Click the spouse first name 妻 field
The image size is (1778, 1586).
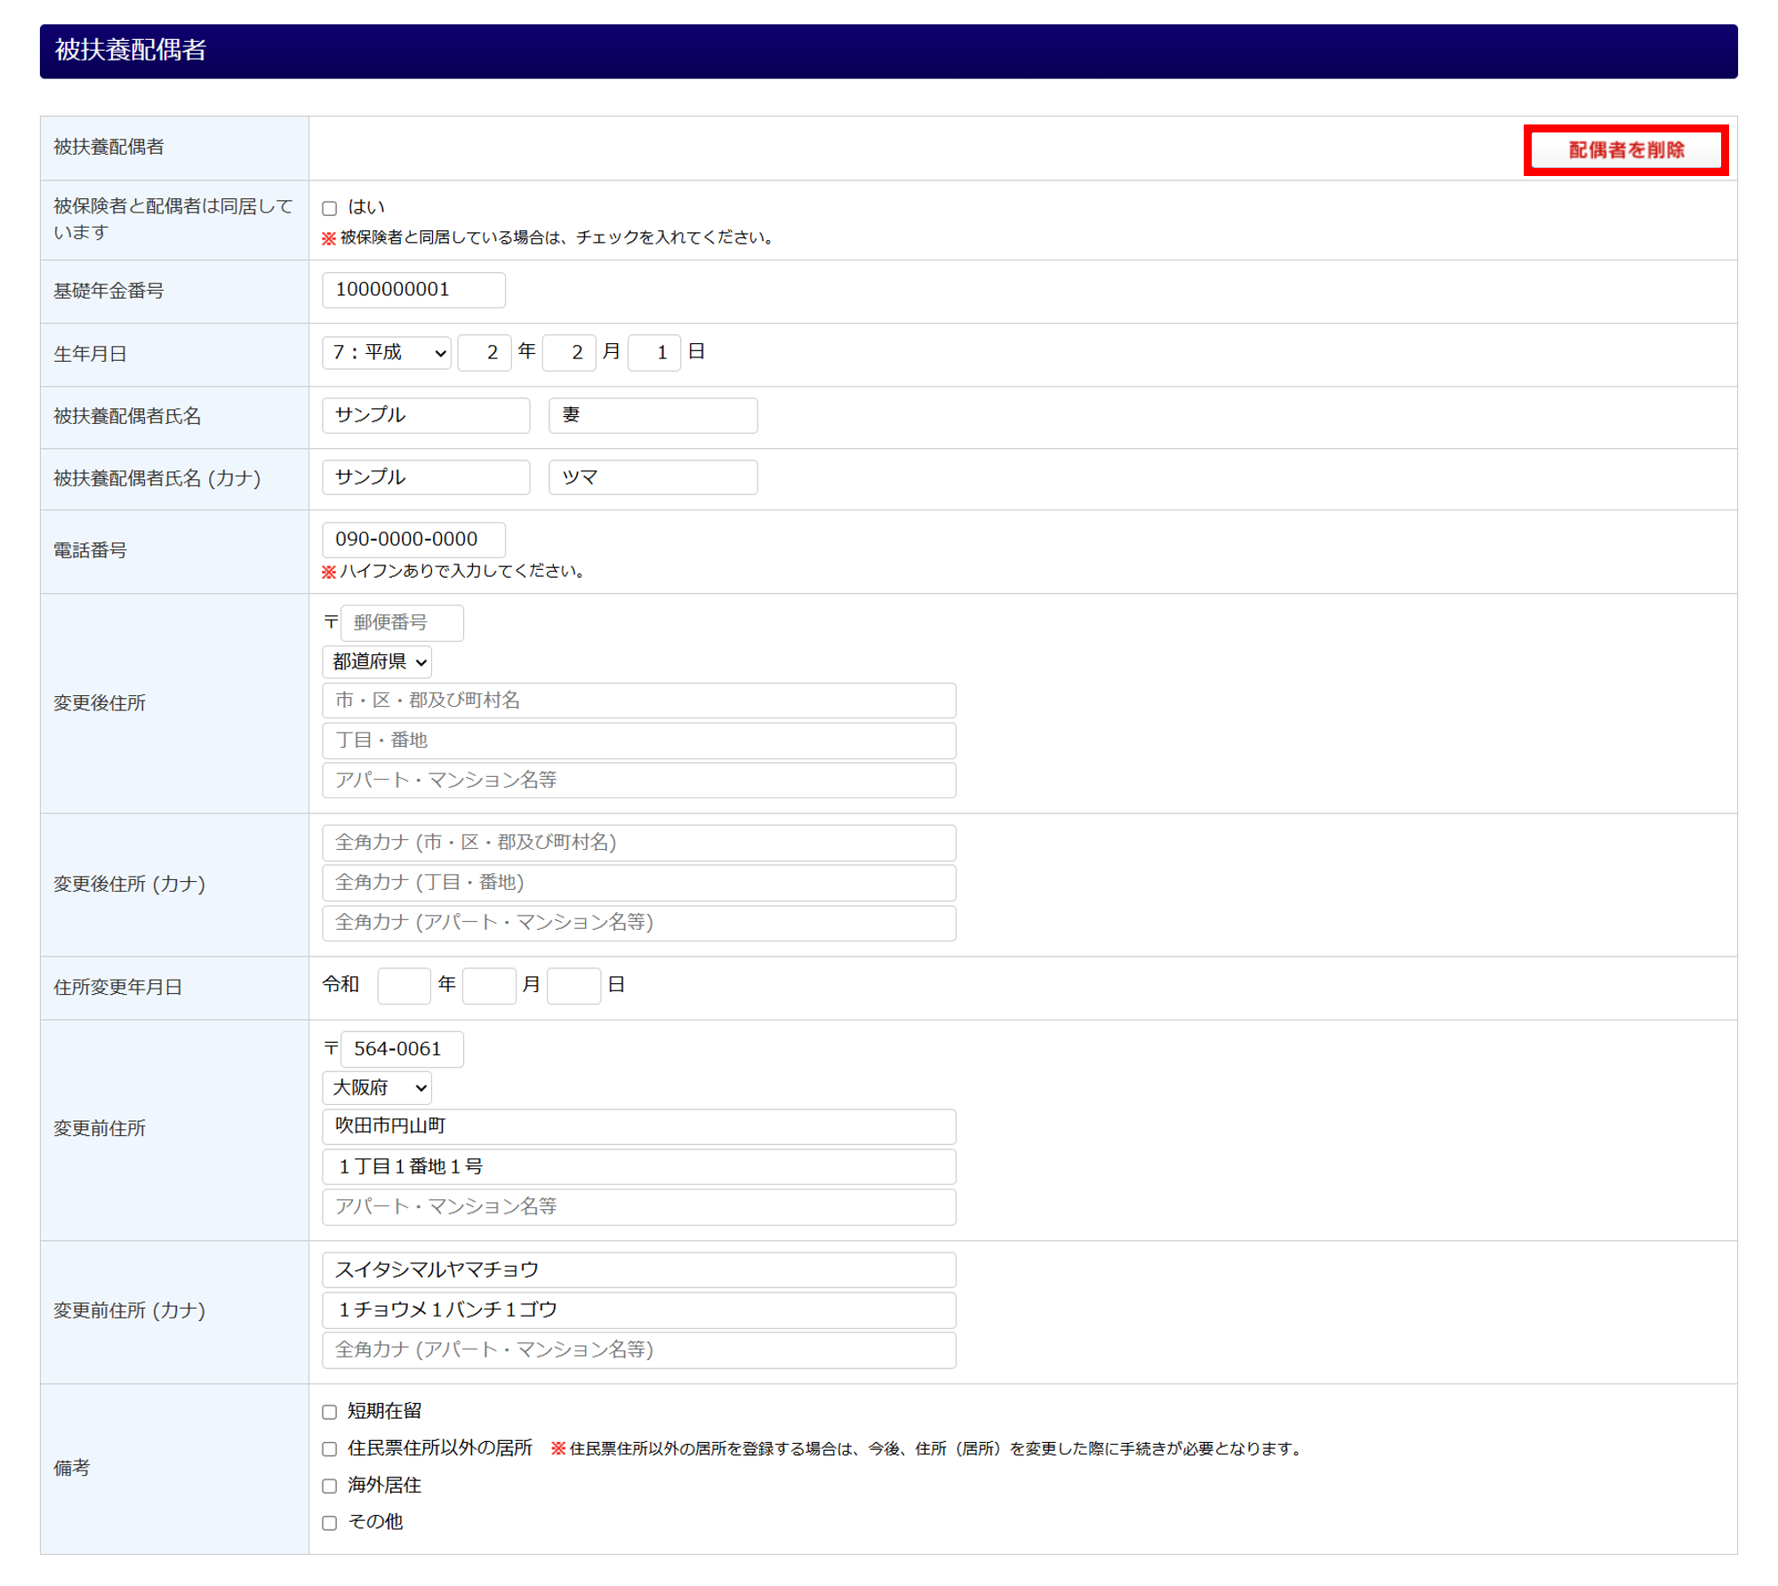653,415
